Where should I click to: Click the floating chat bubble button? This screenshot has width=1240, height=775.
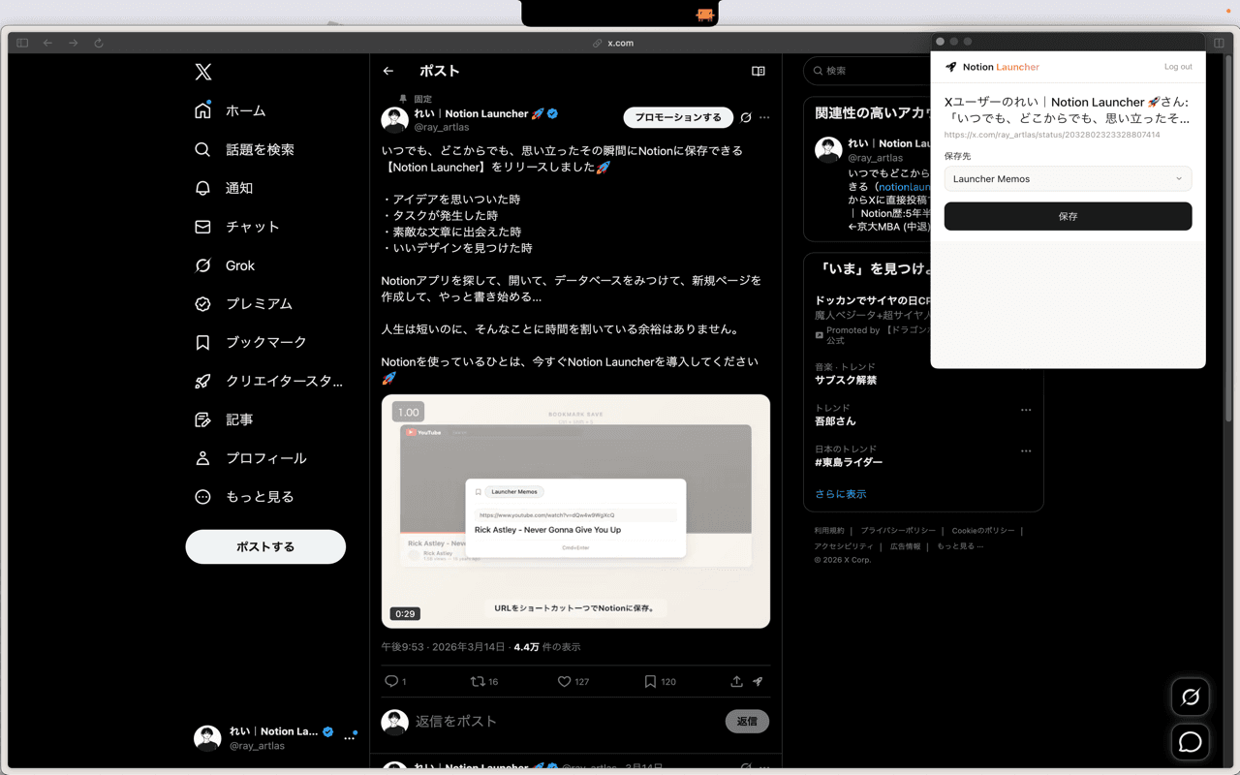coord(1190,742)
